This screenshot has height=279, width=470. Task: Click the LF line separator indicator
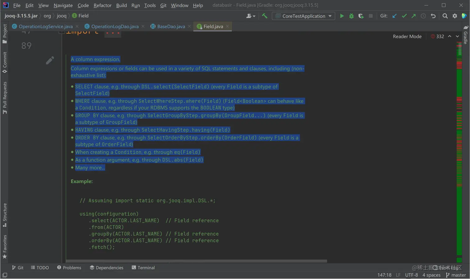(398, 275)
